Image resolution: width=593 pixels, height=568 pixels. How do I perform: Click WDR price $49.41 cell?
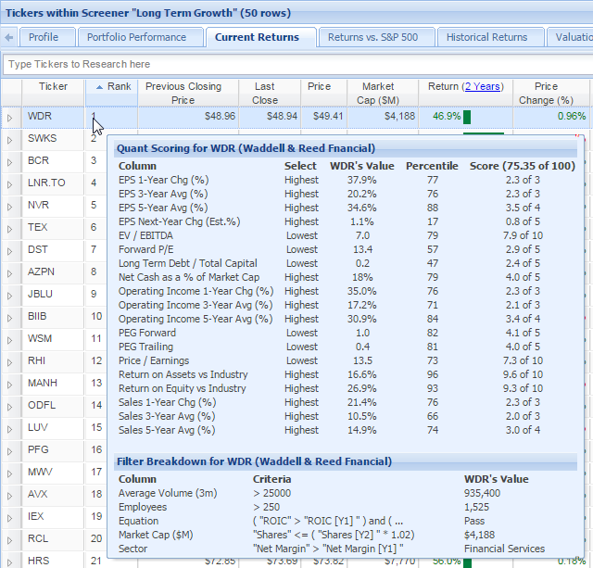(x=323, y=116)
